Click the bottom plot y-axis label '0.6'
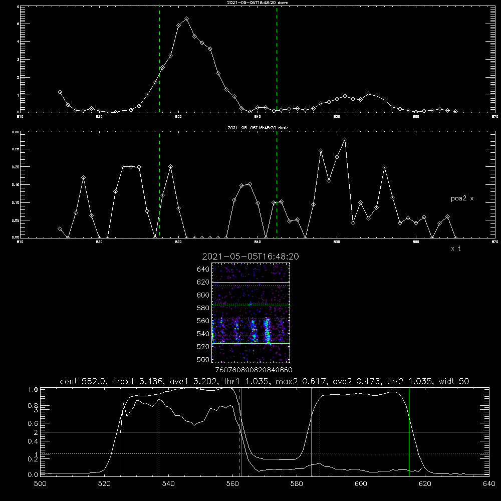This screenshot has width=501, height=501. [33, 424]
